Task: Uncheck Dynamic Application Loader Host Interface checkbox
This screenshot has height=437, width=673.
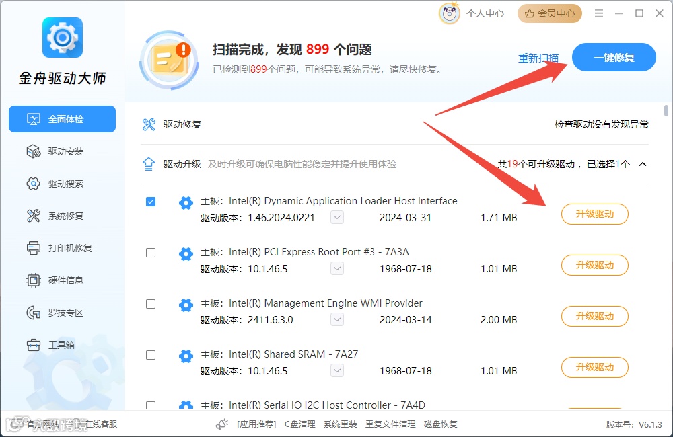Action: pos(151,202)
